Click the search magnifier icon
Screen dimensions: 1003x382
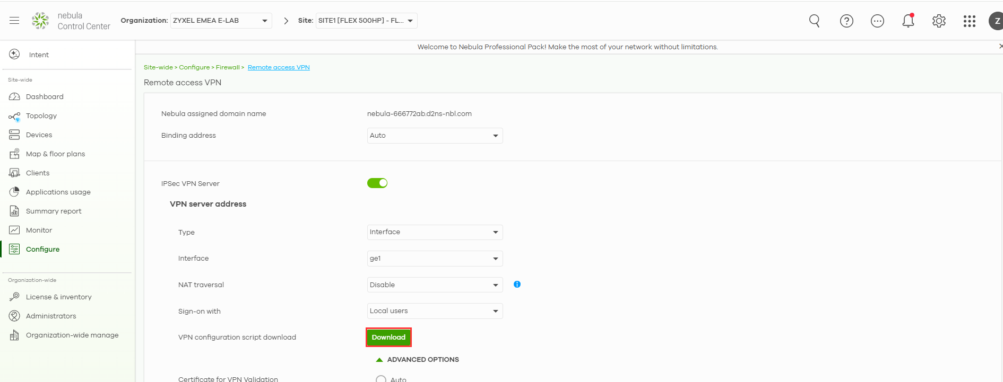(x=814, y=21)
